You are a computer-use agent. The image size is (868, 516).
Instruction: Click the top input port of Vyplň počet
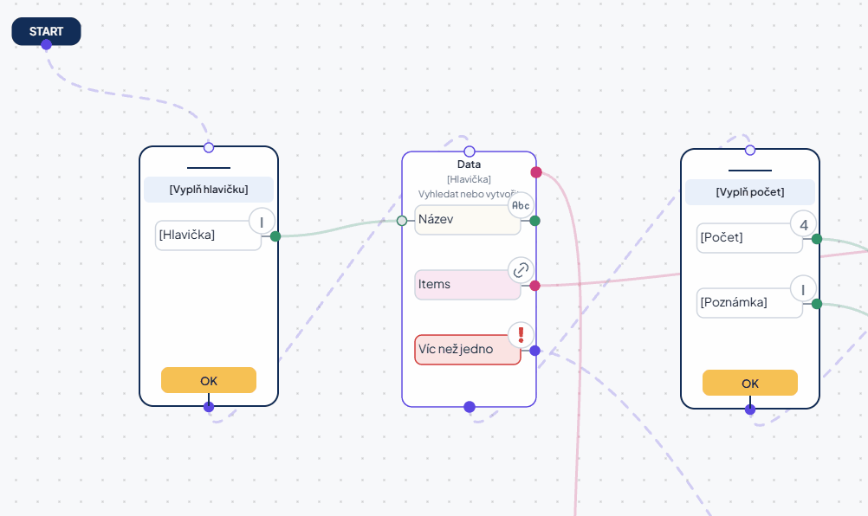click(750, 150)
